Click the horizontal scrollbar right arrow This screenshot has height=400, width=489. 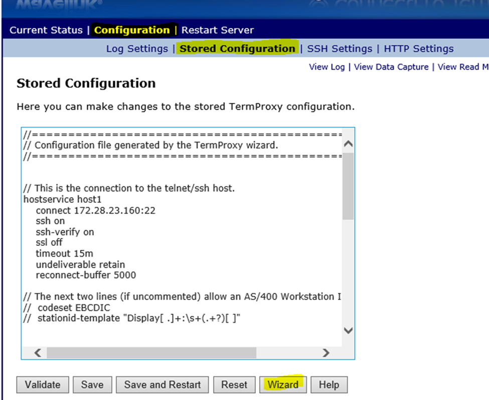pos(326,353)
